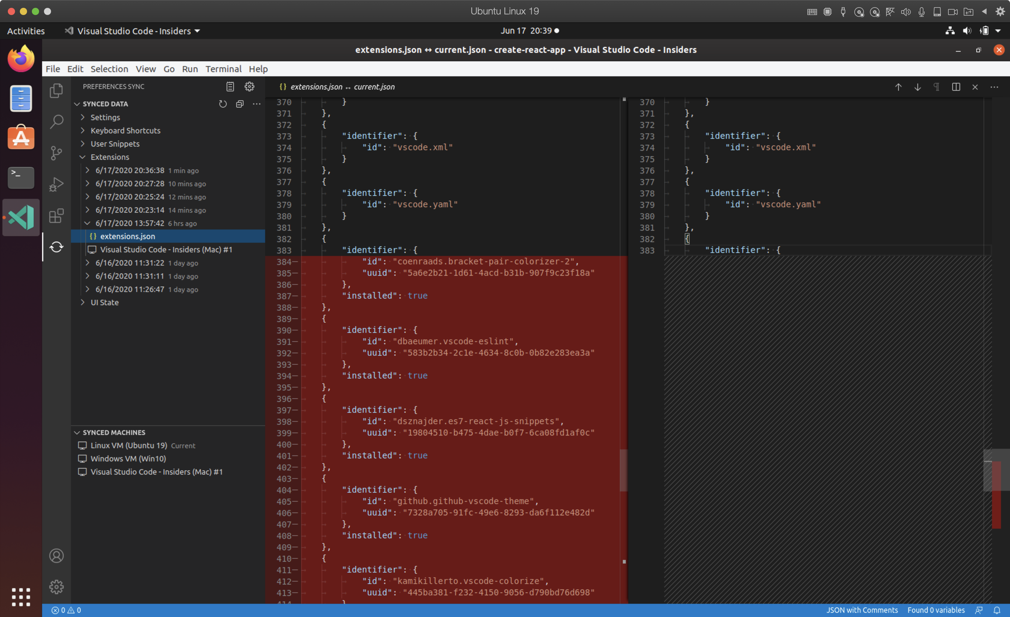
Task: Open the Terminal menu
Action: coord(223,69)
